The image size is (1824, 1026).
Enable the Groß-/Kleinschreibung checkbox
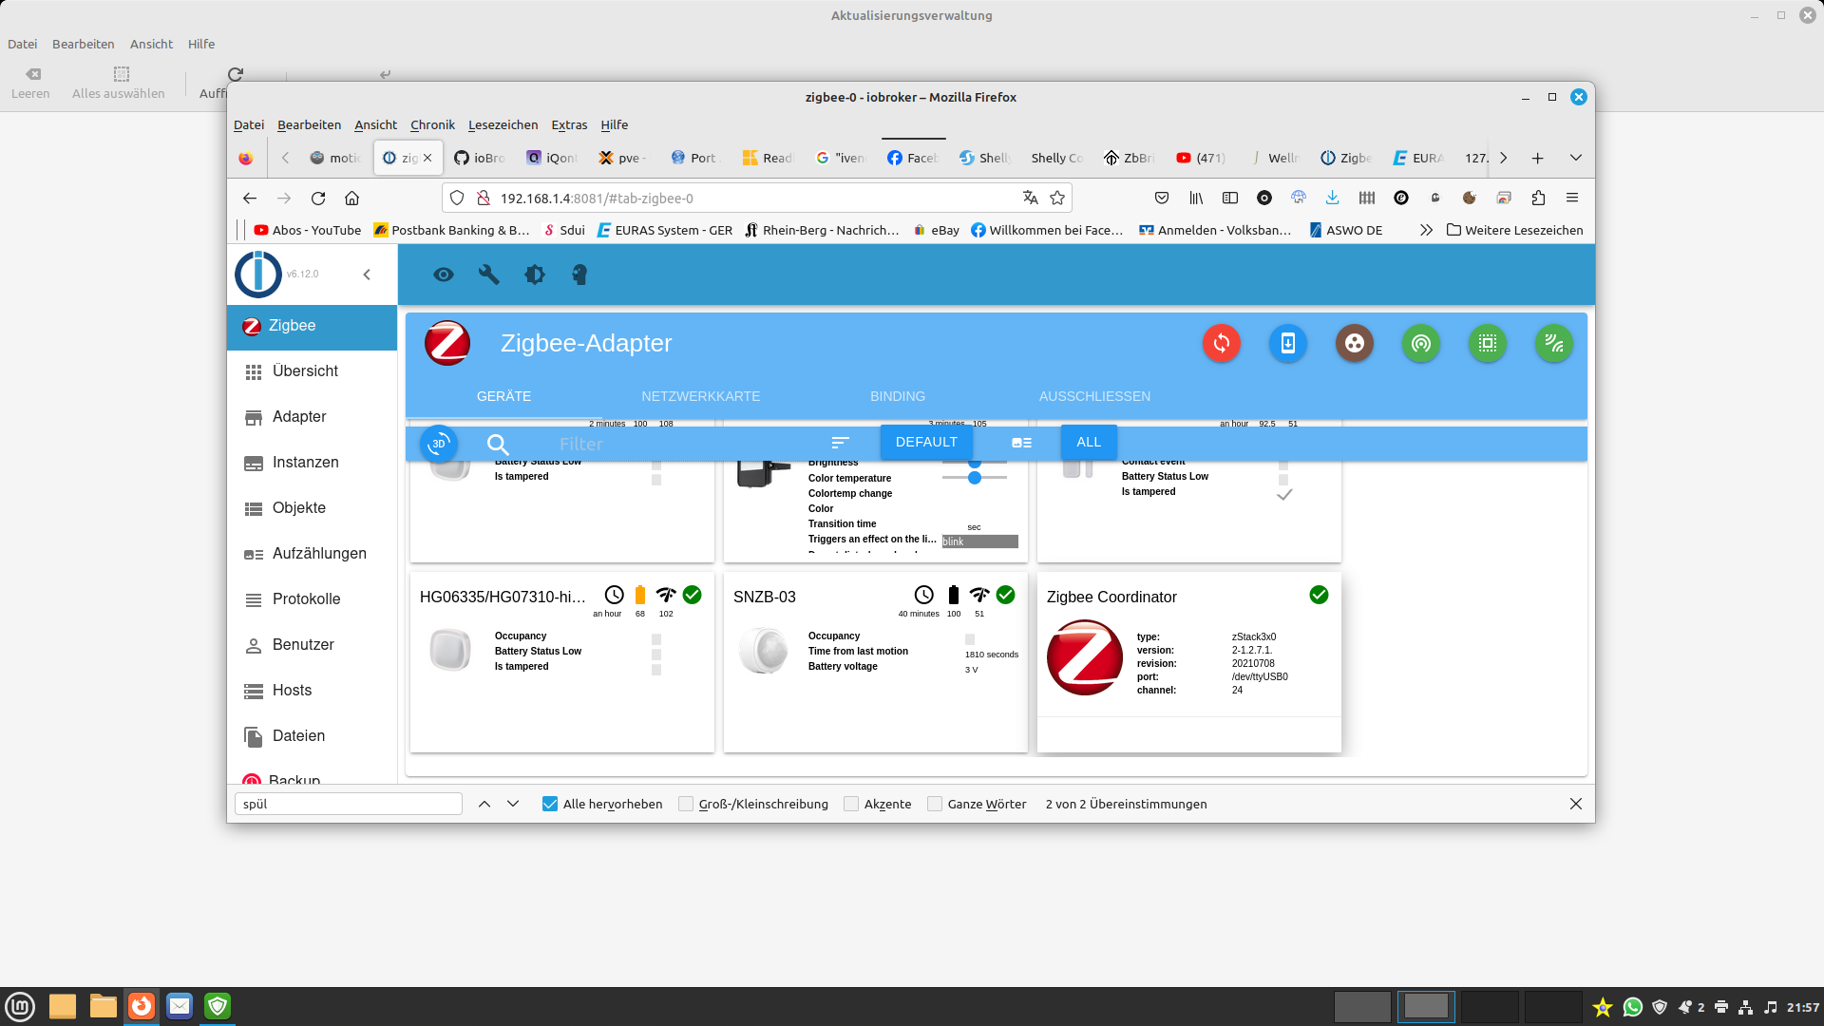pyautogui.click(x=686, y=804)
